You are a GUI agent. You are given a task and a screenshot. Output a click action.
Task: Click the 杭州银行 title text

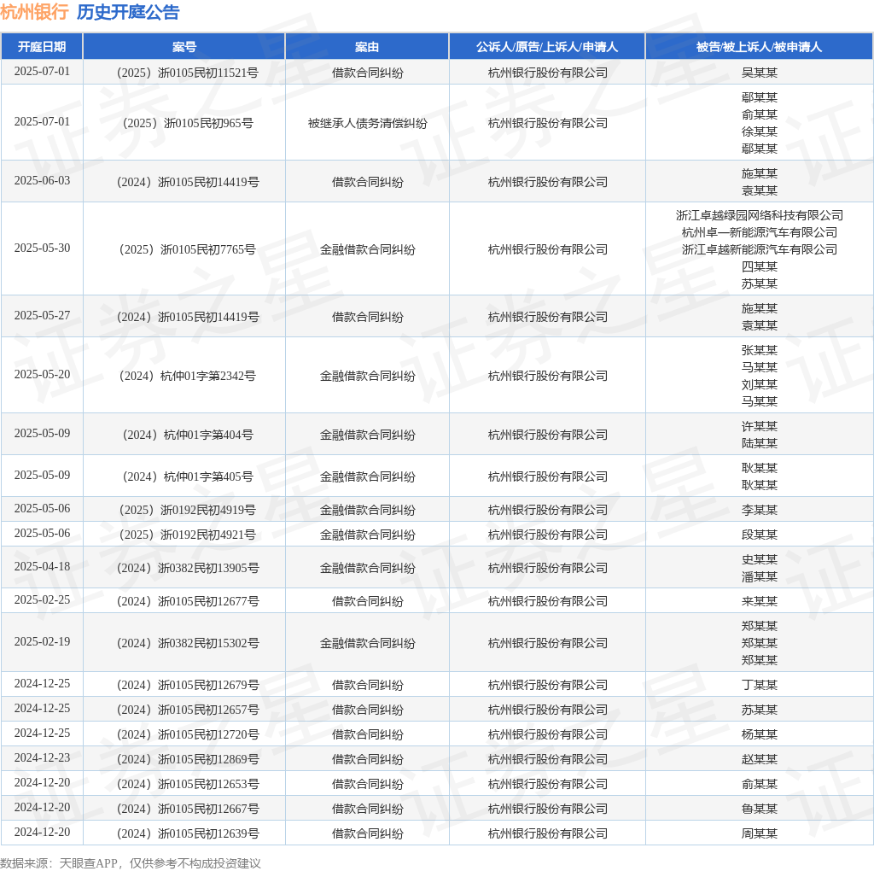tap(34, 12)
